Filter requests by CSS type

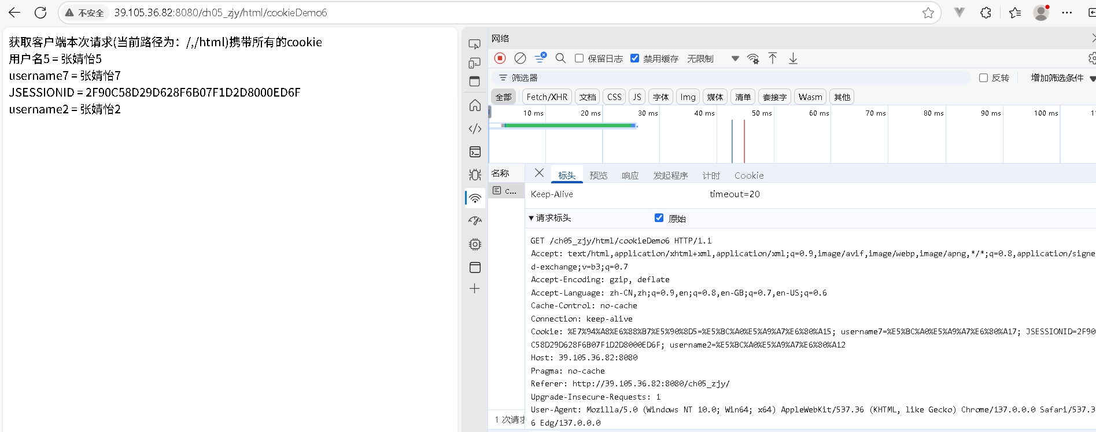614,97
